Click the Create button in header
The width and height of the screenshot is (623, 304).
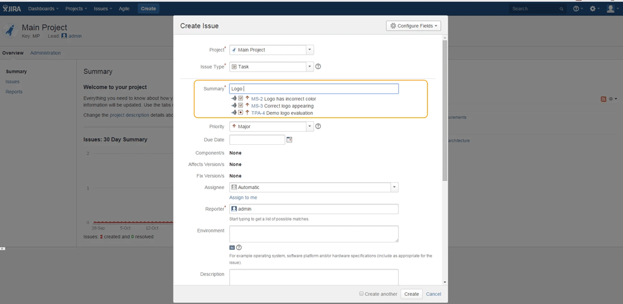(x=148, y=8)
